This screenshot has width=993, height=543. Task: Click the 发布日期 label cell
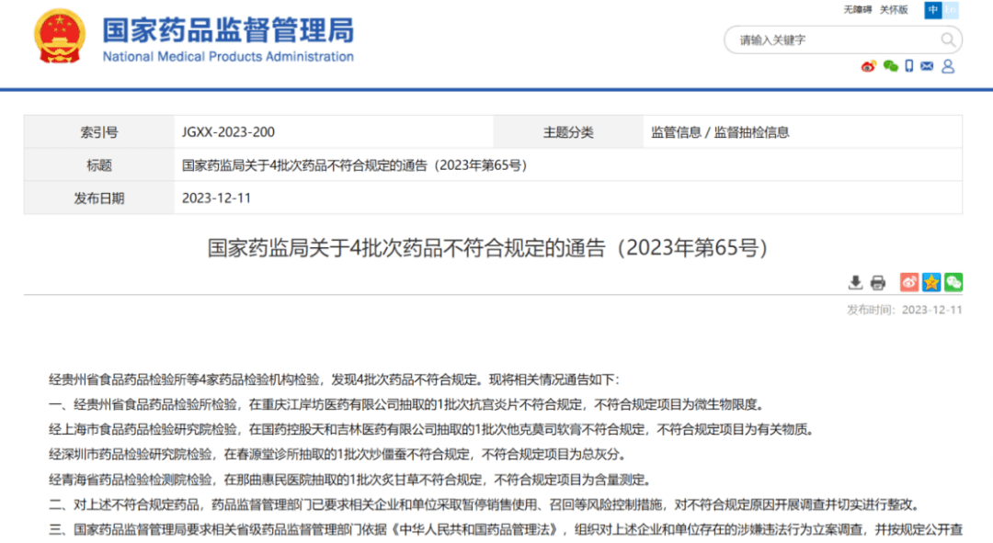(x=99, y=198)
